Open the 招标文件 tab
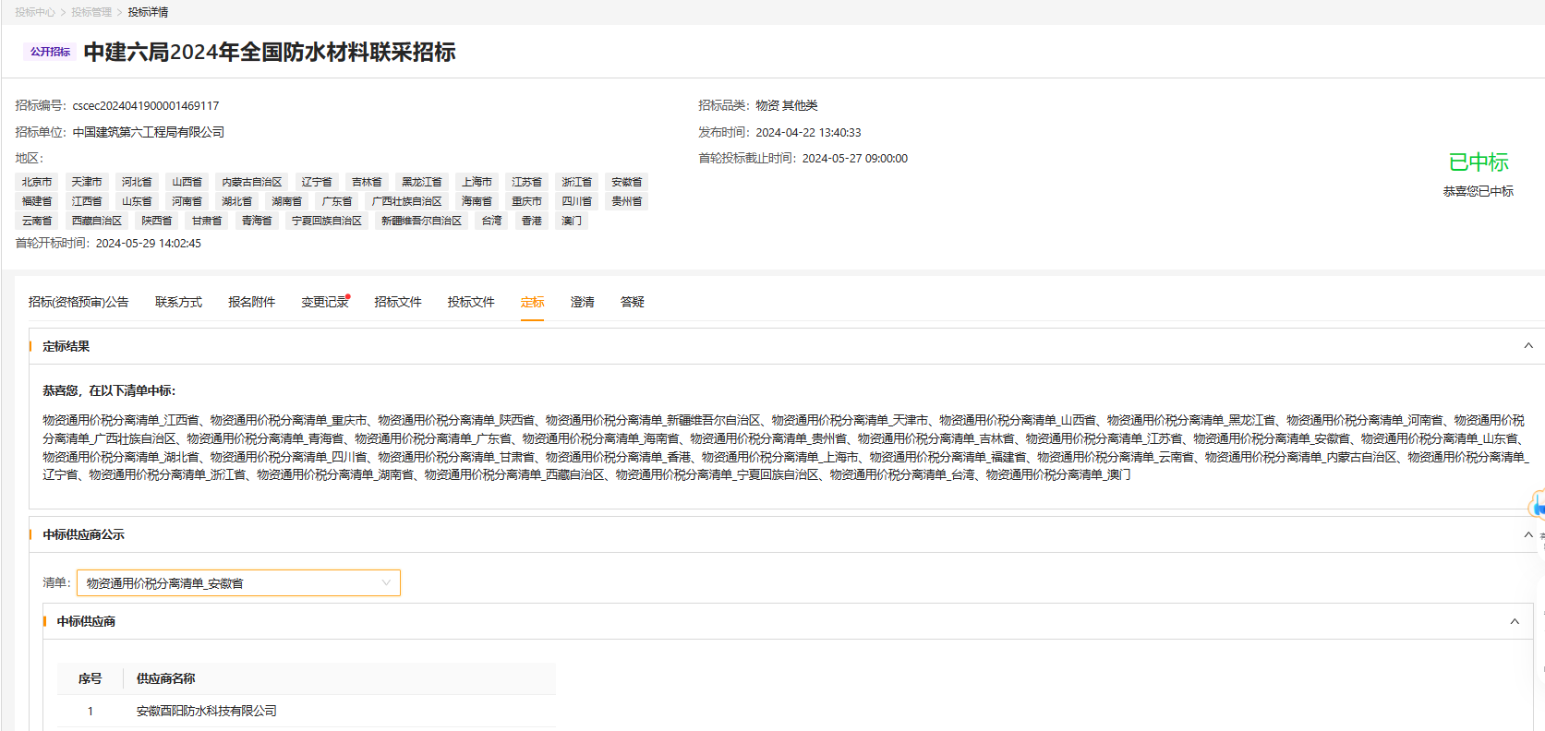The width and height of the screenshot is (1545, 731). (x=397, y=302)
